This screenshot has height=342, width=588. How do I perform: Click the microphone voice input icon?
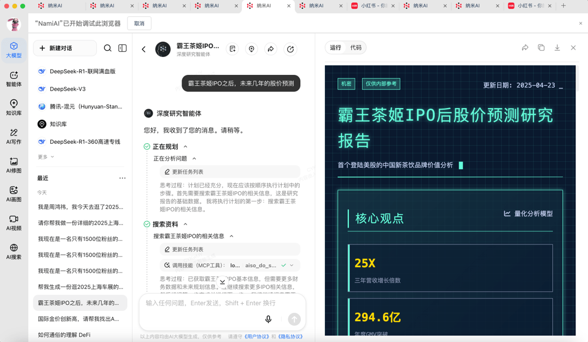(x=268, y=319)
